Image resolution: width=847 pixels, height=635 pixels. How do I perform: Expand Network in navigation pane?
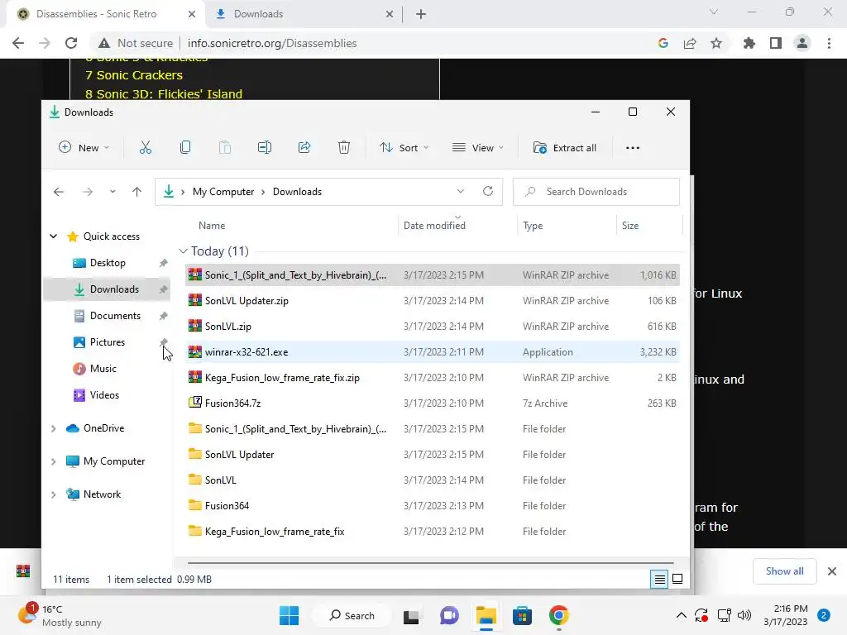click(x=54, y=494)
